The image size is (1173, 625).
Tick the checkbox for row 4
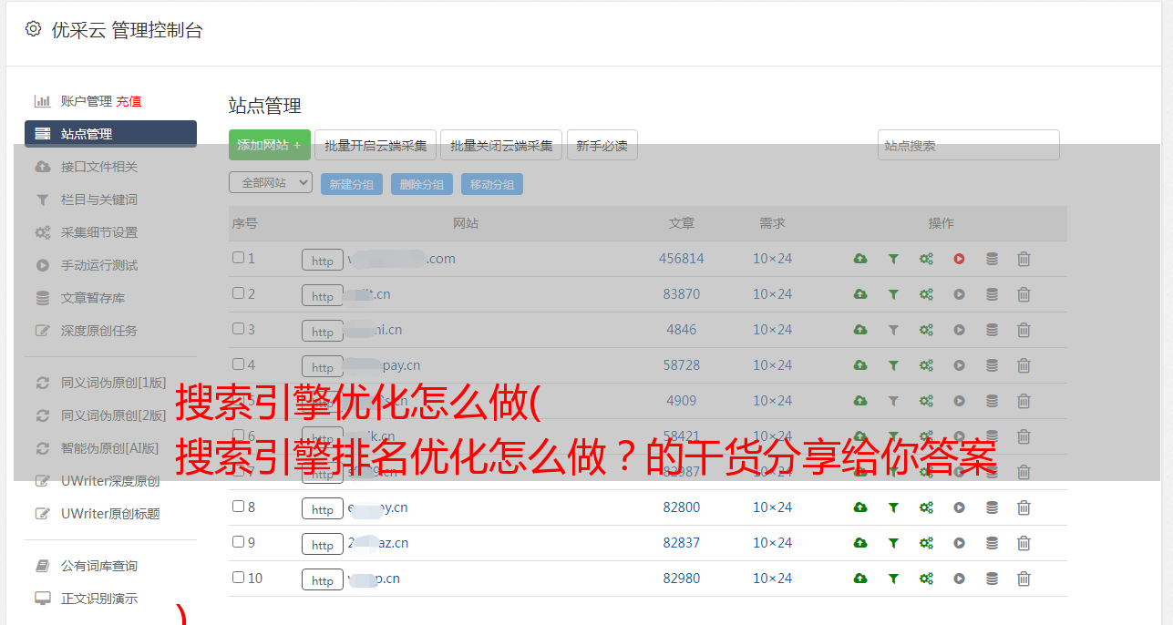(x=238, y=364)
